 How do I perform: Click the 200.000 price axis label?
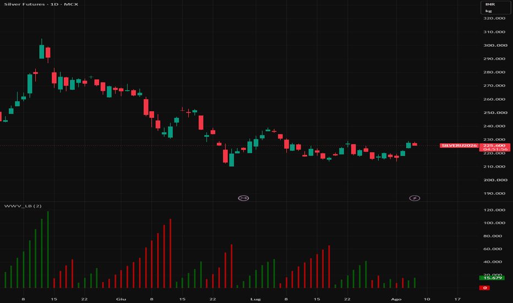[x=495, y=180]
